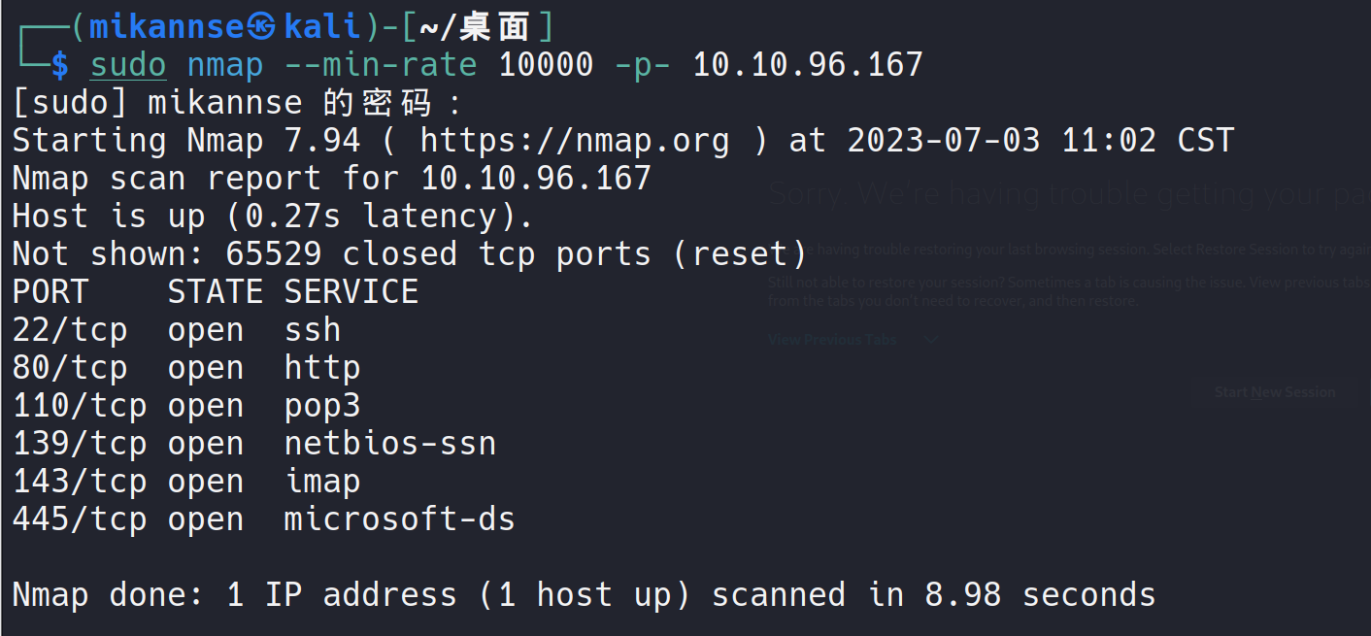Viewport: 1371px width, 636px height.
Task: Expand the faint View Previous Tabs chevron
Action: click(x=931, y=340)
